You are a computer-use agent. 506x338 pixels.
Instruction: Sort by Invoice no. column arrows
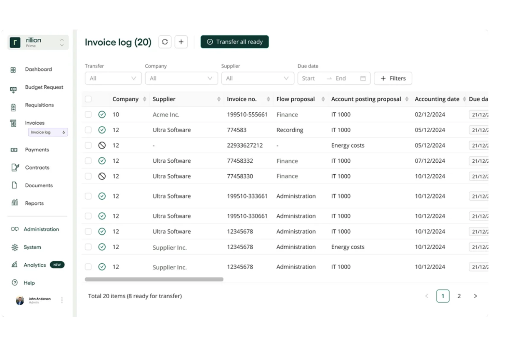click(268, 99)
